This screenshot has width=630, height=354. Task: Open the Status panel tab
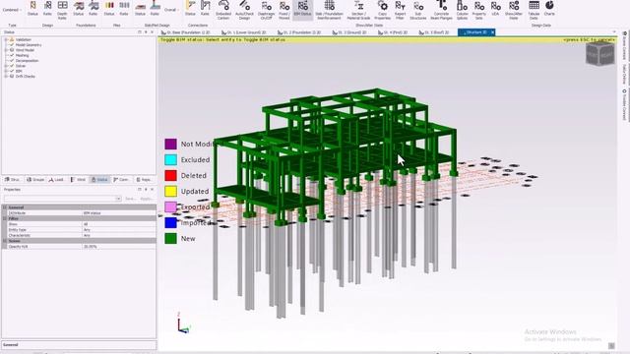coord(99,179)
